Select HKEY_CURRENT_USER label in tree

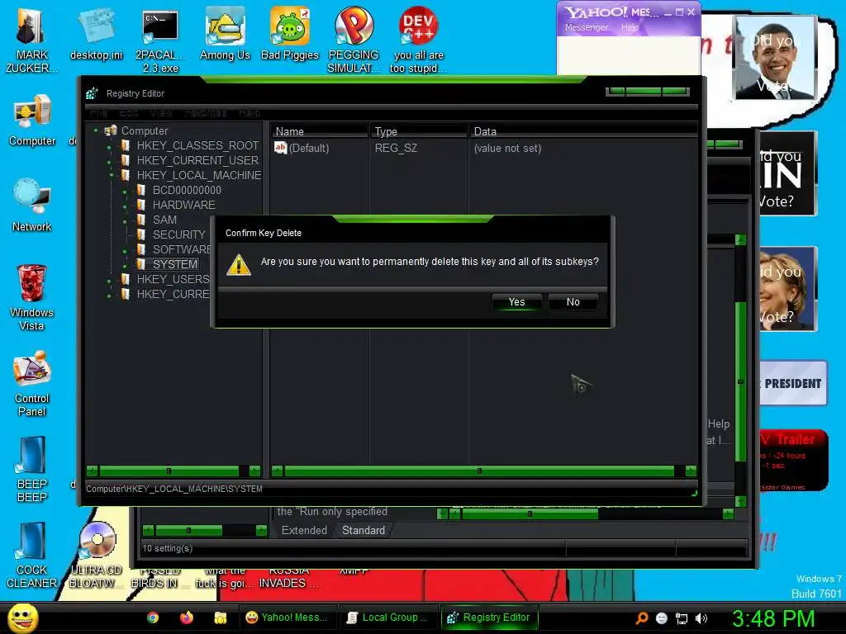(x=197, y=160)
